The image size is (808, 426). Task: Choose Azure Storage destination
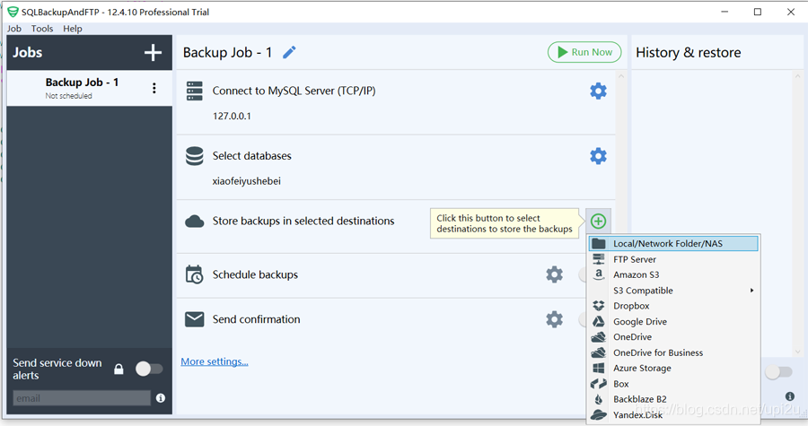click(673, 369)
